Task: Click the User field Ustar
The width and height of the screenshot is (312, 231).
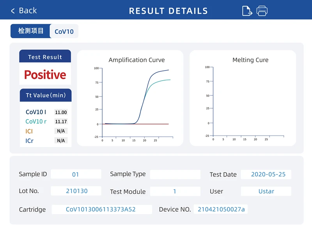Action: 266,191
